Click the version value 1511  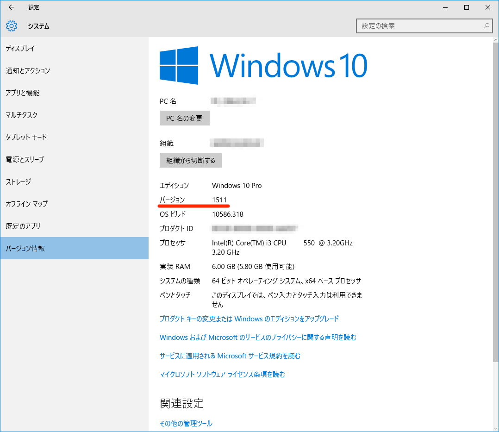point(219,200)
